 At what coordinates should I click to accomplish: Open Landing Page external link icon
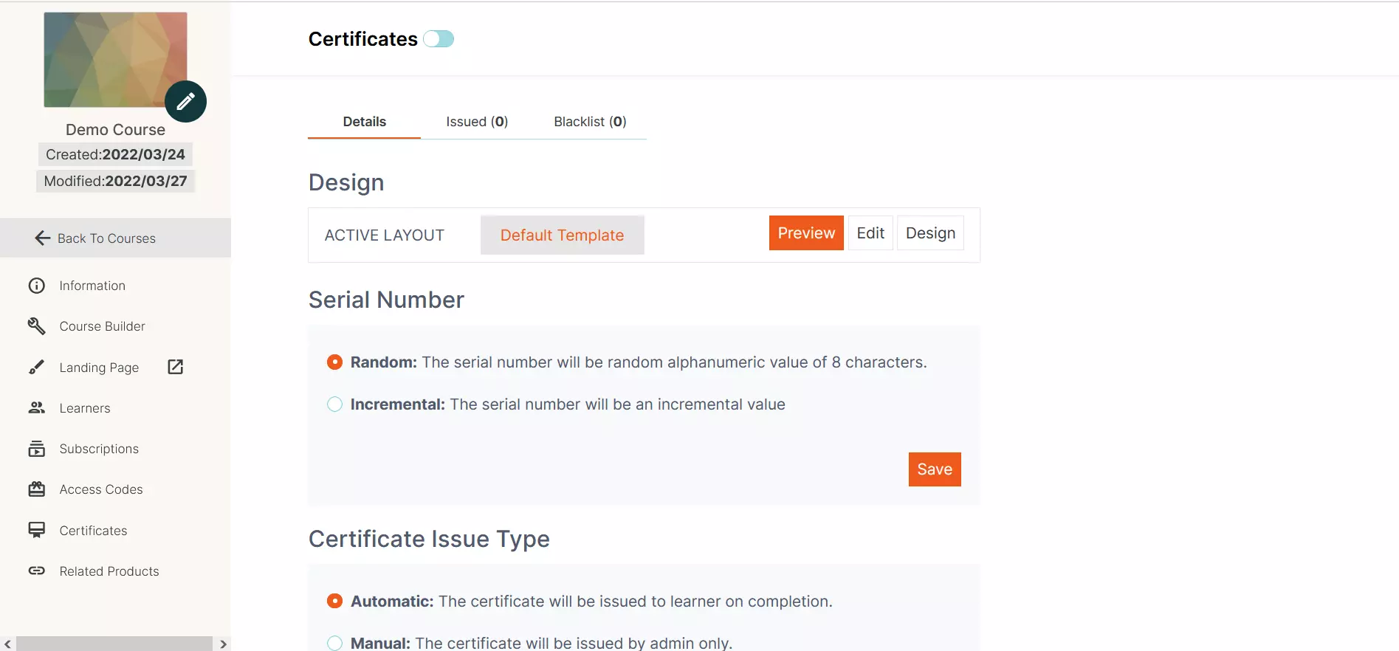175,367
